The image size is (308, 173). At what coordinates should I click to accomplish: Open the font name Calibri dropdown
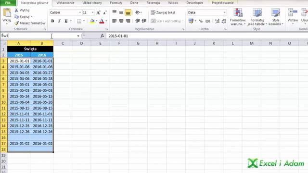tap(80, 12)
